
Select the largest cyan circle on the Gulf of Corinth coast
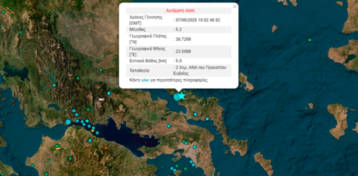coord(68,122)
